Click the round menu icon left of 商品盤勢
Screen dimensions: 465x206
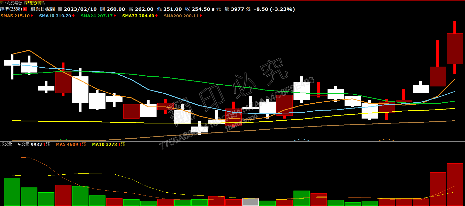click(x=2, y=3)
